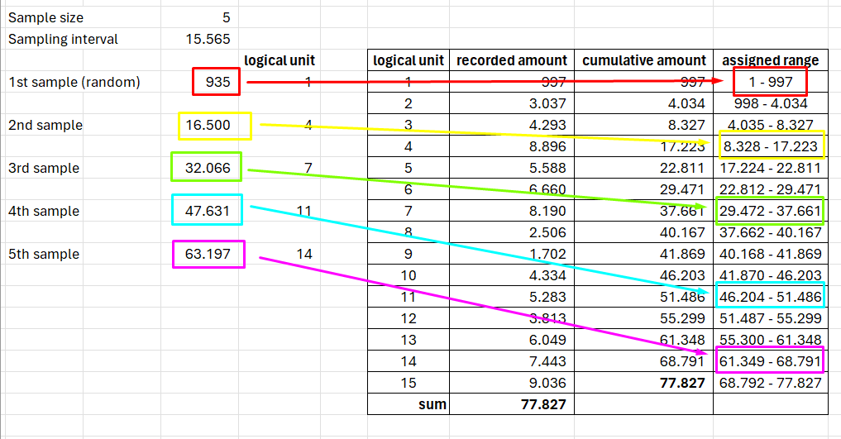Select the 'assigned range' column header
Screen dimensions: 841x439
pos(771,60)
